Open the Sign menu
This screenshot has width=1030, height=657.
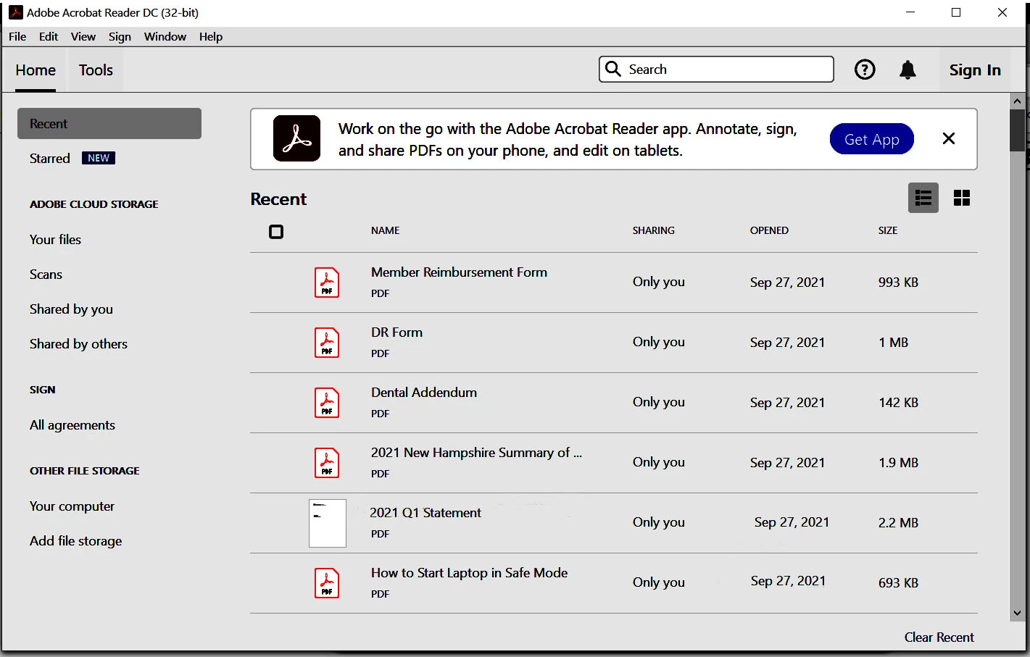120,36
